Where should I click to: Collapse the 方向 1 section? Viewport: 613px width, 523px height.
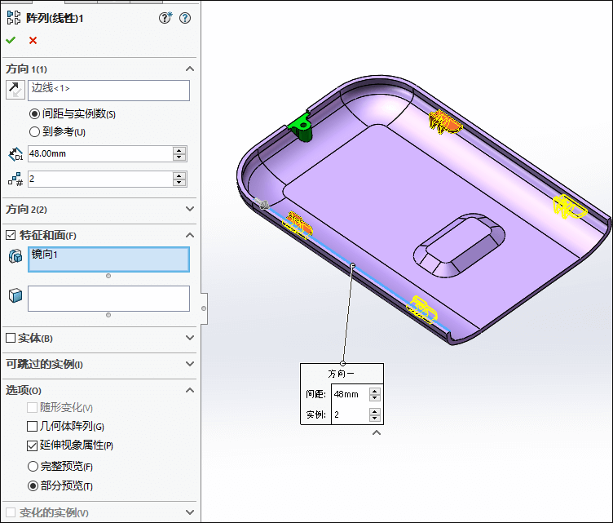tap(190, 69)
